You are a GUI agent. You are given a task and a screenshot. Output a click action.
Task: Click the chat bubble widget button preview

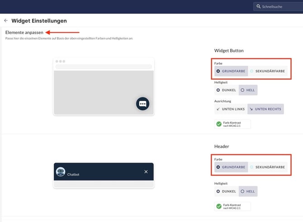[142, 103]
